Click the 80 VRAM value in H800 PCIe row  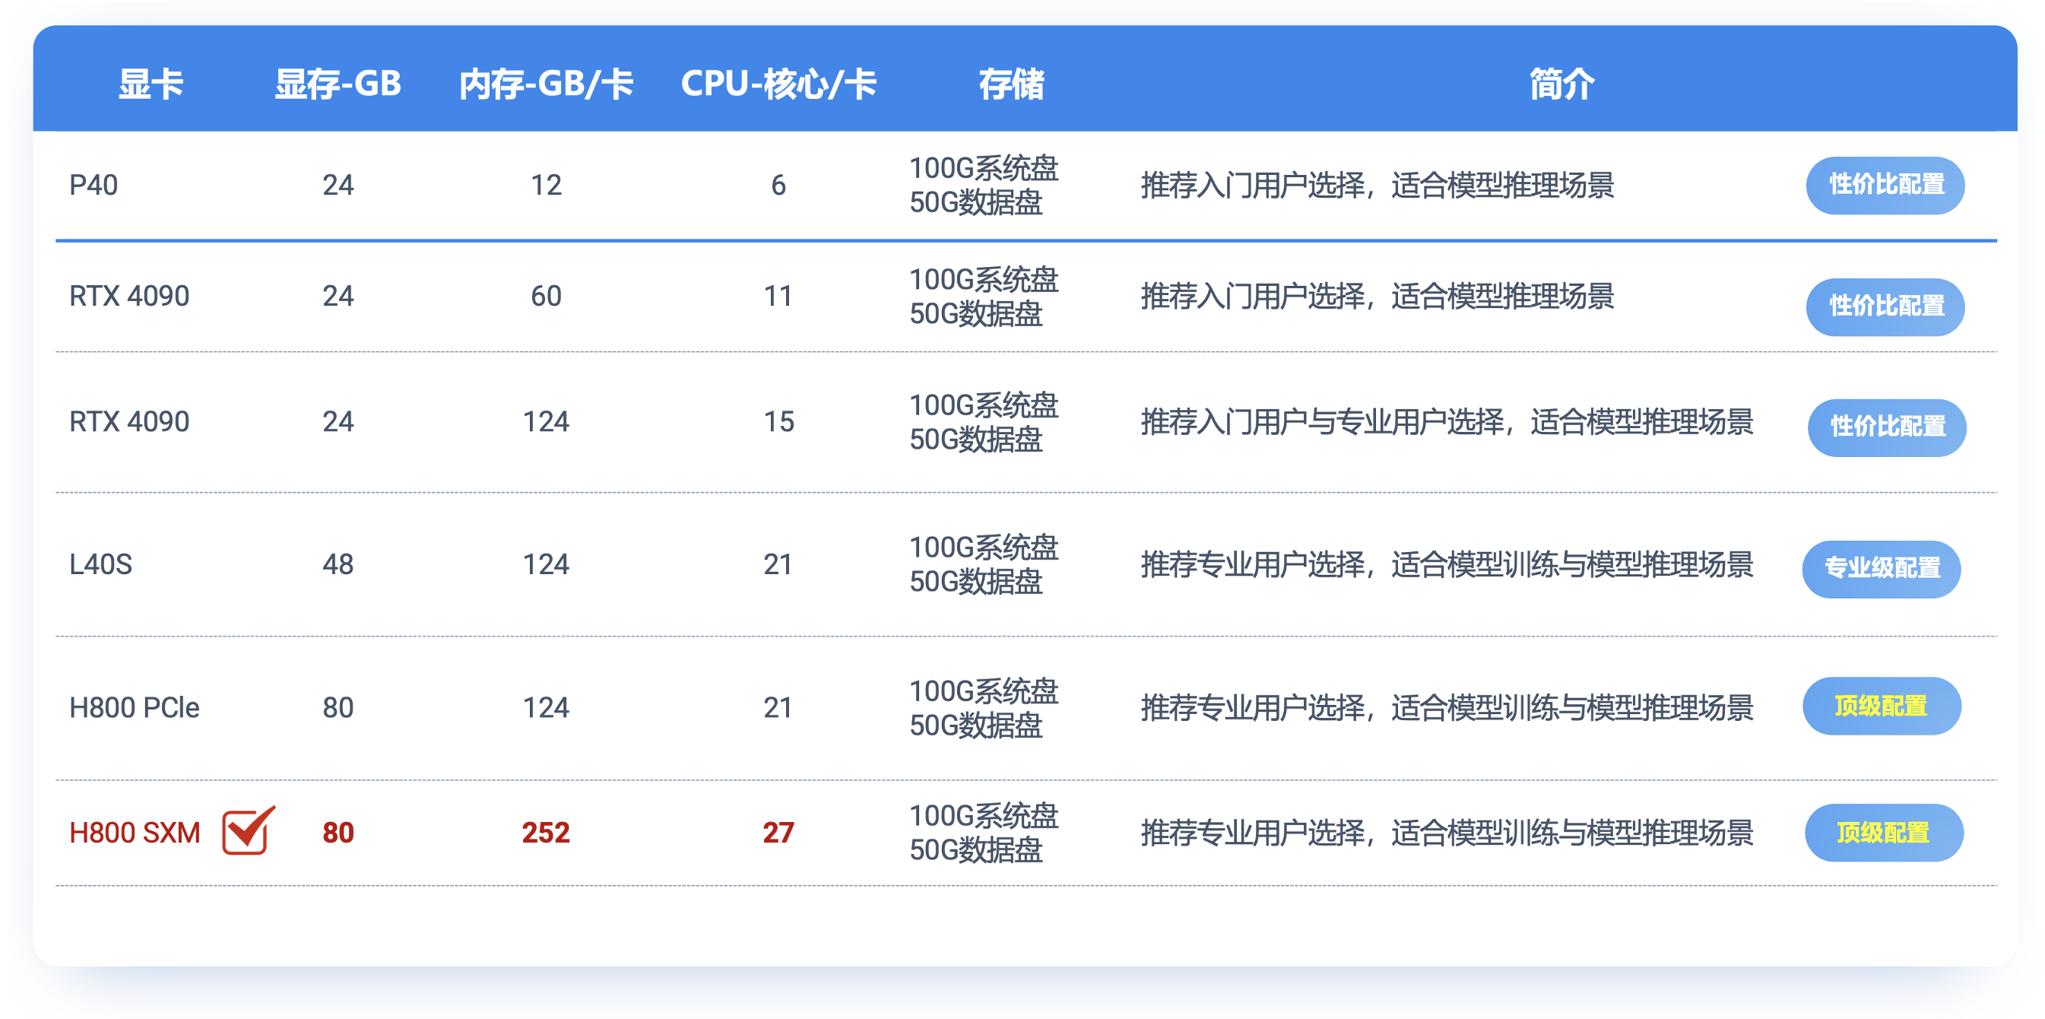(338, 708)
